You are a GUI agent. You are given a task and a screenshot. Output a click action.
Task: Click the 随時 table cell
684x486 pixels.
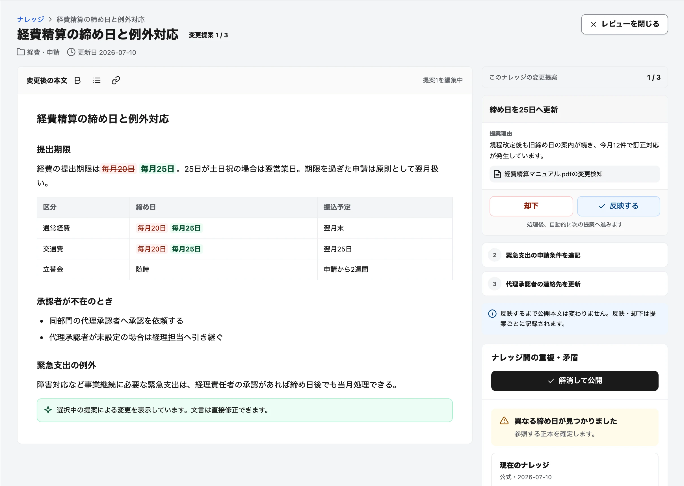(x=223, y=269)
